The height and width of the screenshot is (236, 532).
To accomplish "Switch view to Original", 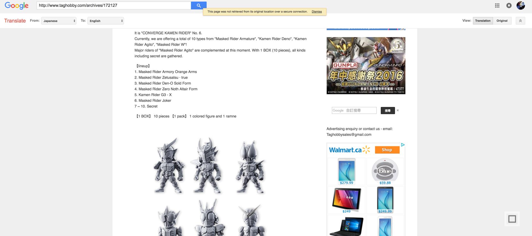I will coord(502,21).
